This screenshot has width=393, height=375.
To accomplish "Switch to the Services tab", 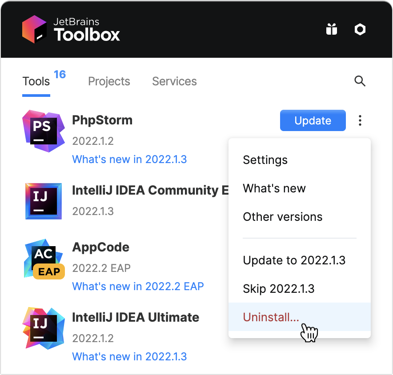I will [x=174, y=81].
